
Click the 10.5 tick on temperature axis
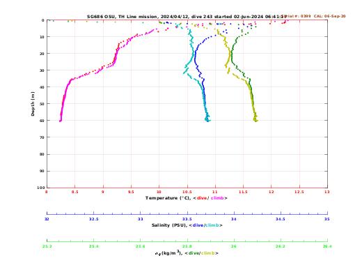(187, 192)
